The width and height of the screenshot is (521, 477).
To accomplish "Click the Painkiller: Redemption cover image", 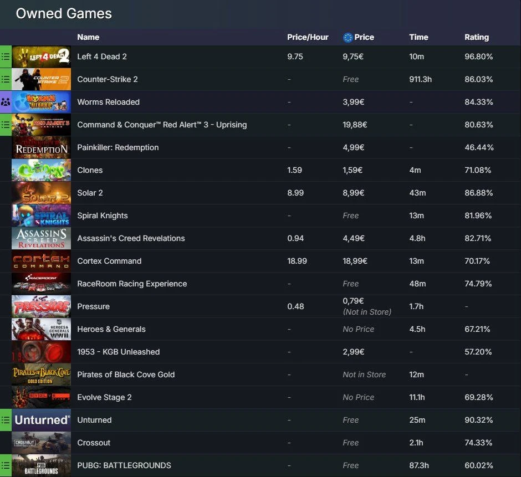I will pos(42,147).
